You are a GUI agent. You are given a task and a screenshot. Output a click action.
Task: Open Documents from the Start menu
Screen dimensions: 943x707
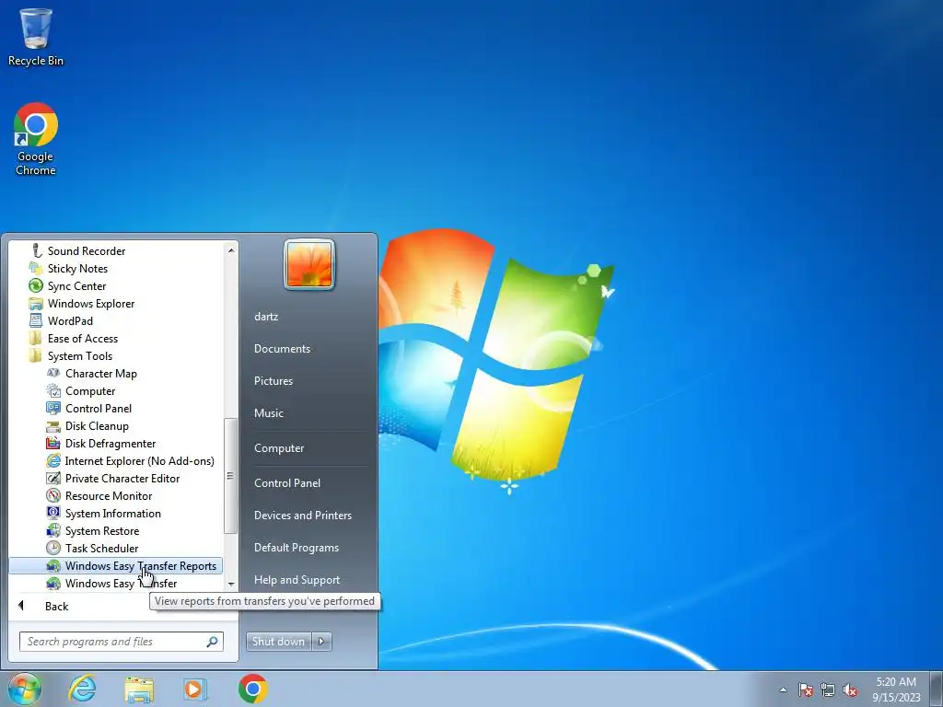point(282,349)
